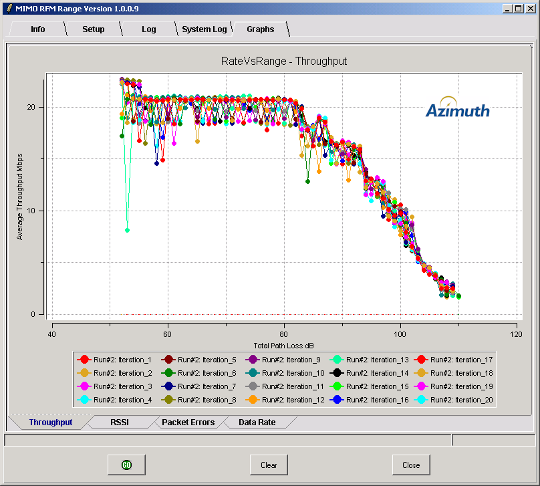Open the Info tab
The image size is (540, 486).
pyautogui.click(x=37, y=29)
